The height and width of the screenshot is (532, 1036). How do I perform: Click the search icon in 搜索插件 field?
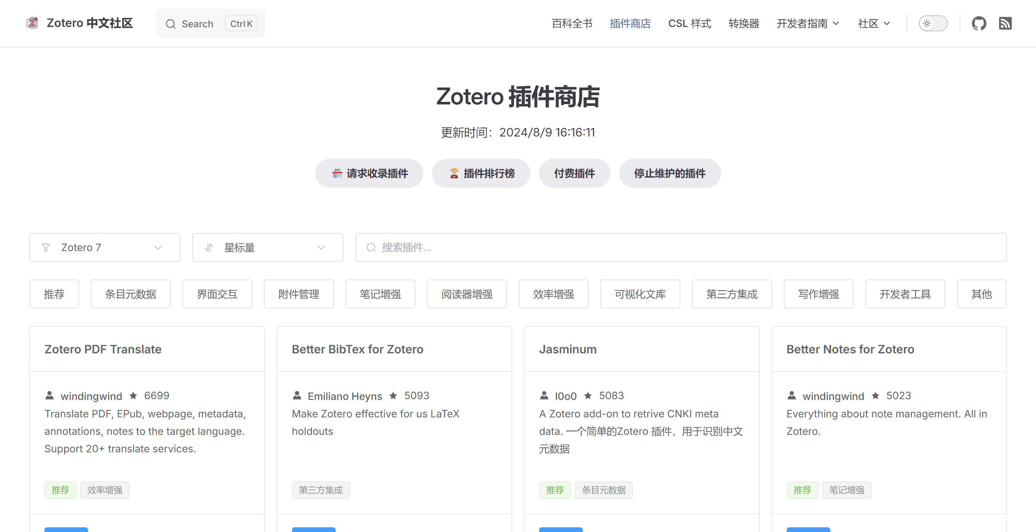tap(371, 248)
